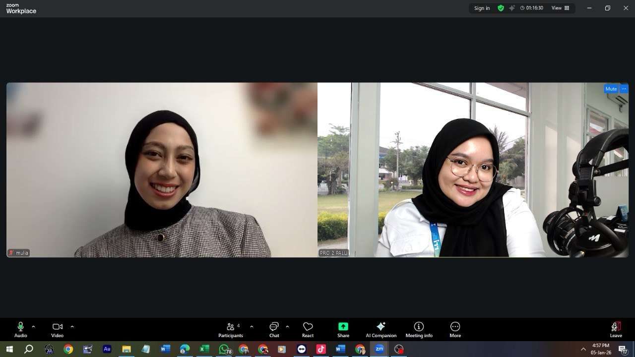Click the Sign in link
The image size is (635, 357).
[x=482, y=8]
